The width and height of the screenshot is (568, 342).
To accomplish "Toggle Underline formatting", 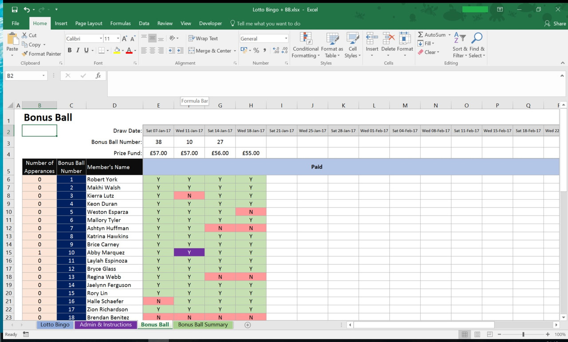I will tap(86, 51).
